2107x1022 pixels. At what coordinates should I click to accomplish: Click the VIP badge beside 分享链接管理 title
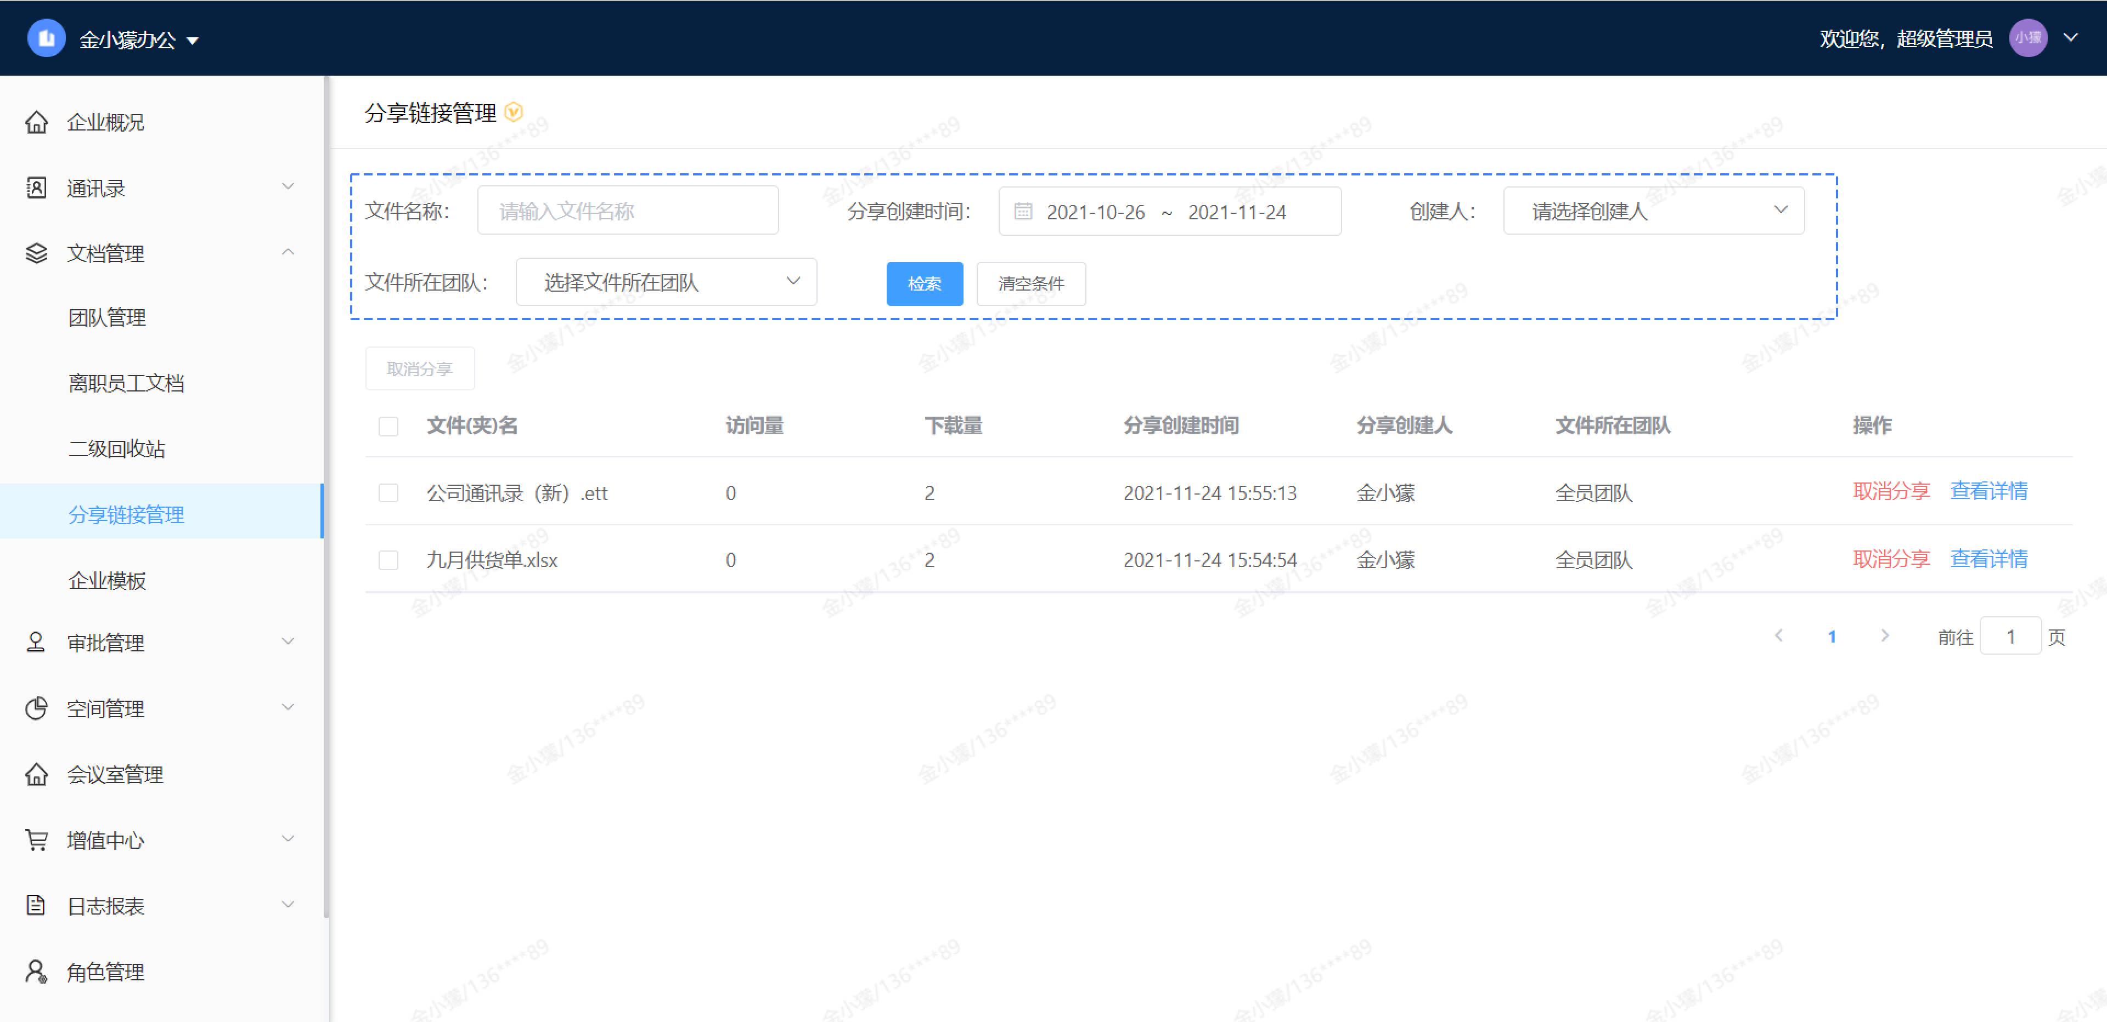514,112
